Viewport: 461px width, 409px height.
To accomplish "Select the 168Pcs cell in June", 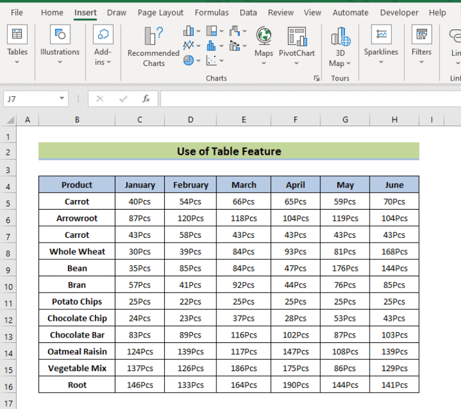I will pyautogui.click(x=394, y=252).
